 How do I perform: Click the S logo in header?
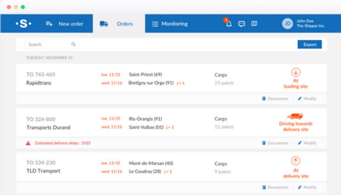[x=24, y=24]
